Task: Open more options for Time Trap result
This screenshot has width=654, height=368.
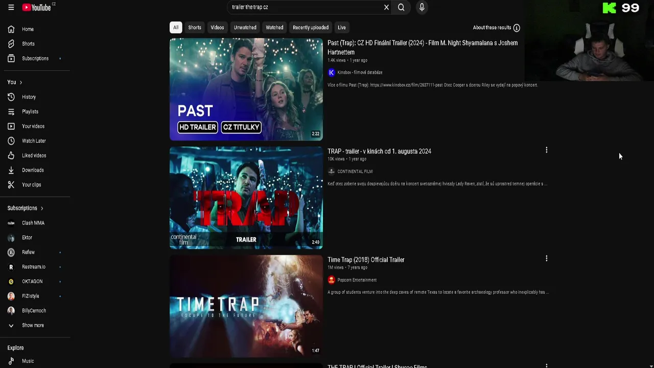Action: point(546,259)
